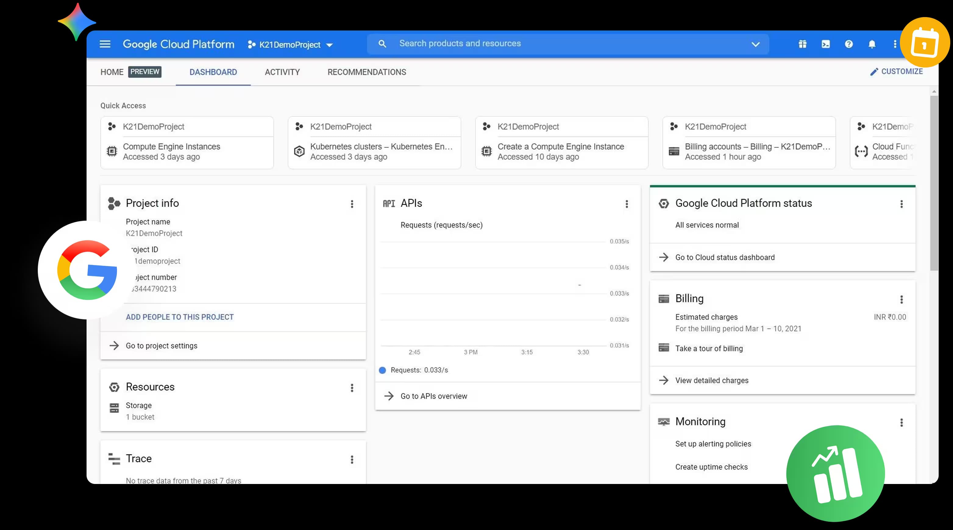953x530 pixels.
Task: Click the pencil icon beside Customize
Action: coord(874,72)
